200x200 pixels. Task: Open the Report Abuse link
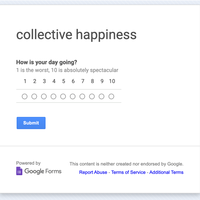click(93, 172)
